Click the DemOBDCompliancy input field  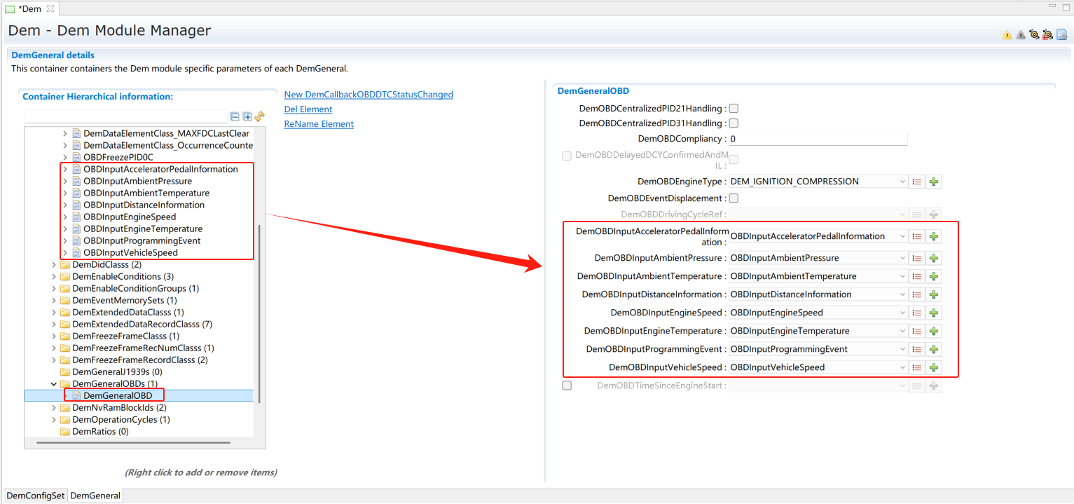[817, 139]
